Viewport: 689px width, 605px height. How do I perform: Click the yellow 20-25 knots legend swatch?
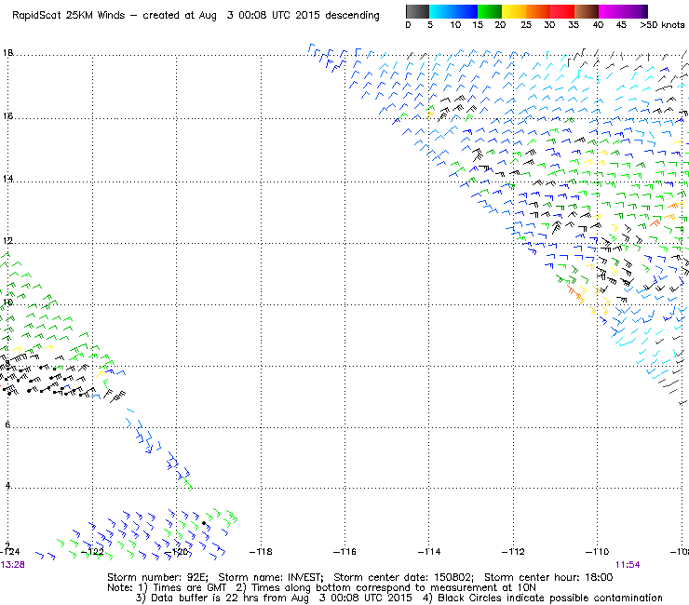pyautogui.click(x=514, y=11)
